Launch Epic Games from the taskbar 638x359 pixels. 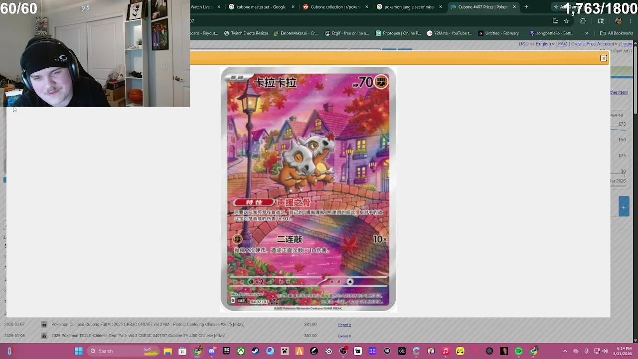(x=226, y=351)
